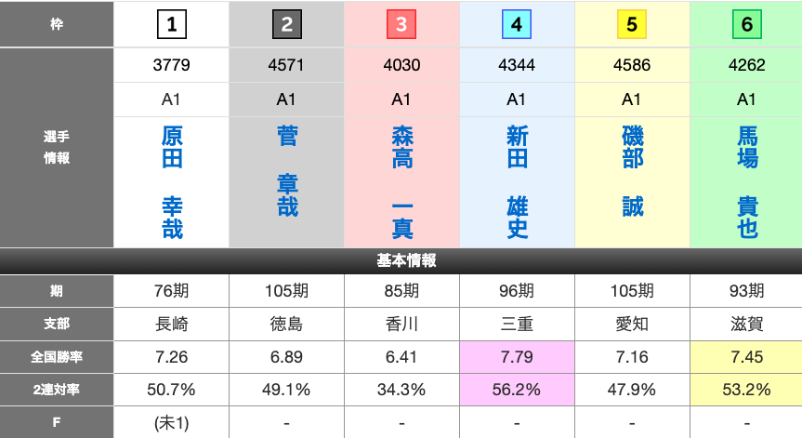
Task: Open racer 磯部誠 profile link
Action: click(632, 172)
